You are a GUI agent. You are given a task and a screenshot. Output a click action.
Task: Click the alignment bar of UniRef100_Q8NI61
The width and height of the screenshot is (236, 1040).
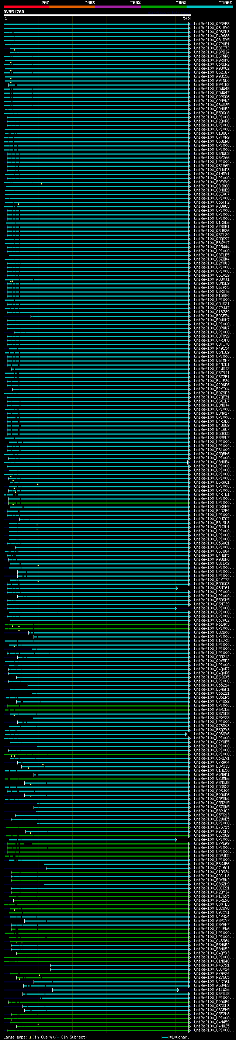point(93,588)
